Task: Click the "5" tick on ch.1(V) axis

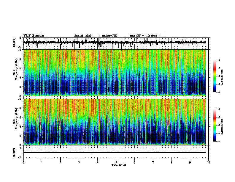Action: [20, 38]
